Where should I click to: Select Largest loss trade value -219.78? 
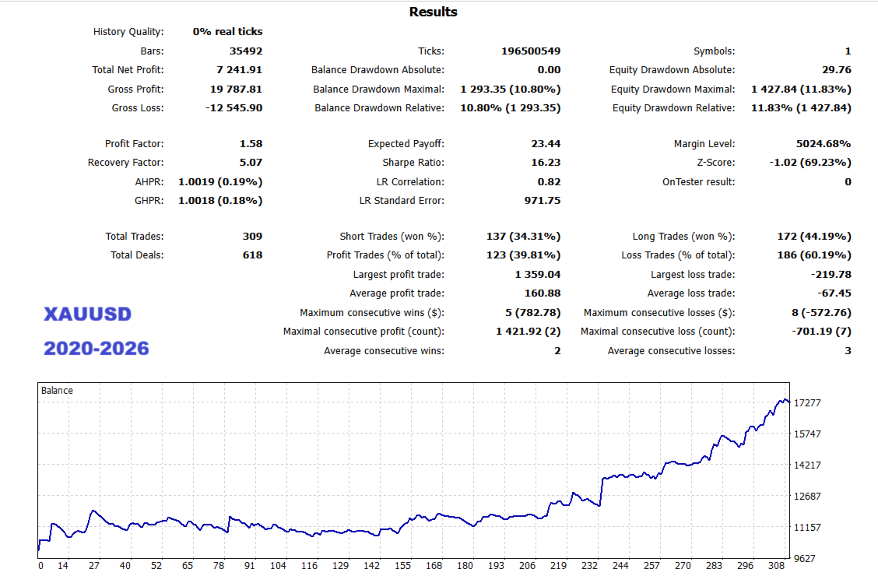(831, 274)
